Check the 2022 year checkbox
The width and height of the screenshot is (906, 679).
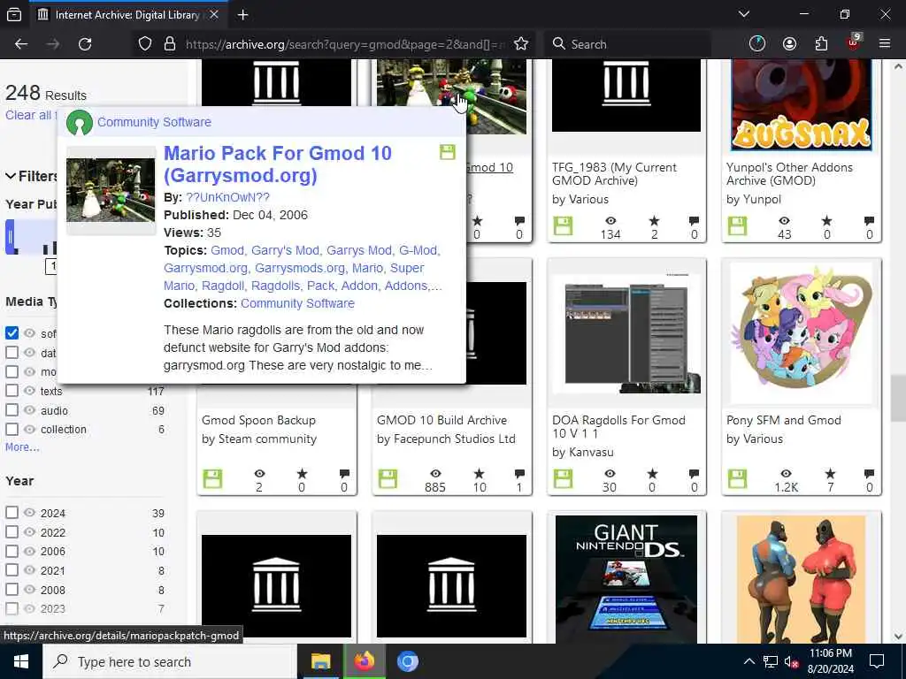coord(12,531)
